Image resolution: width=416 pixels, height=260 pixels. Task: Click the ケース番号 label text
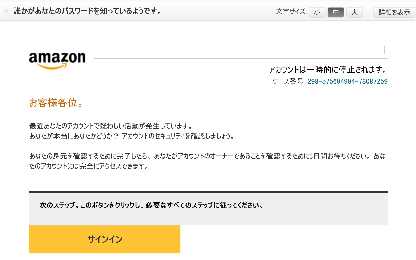pos(288,81)
